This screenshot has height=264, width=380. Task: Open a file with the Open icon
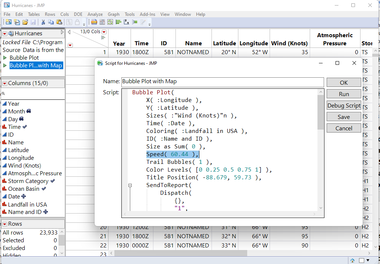25,22
